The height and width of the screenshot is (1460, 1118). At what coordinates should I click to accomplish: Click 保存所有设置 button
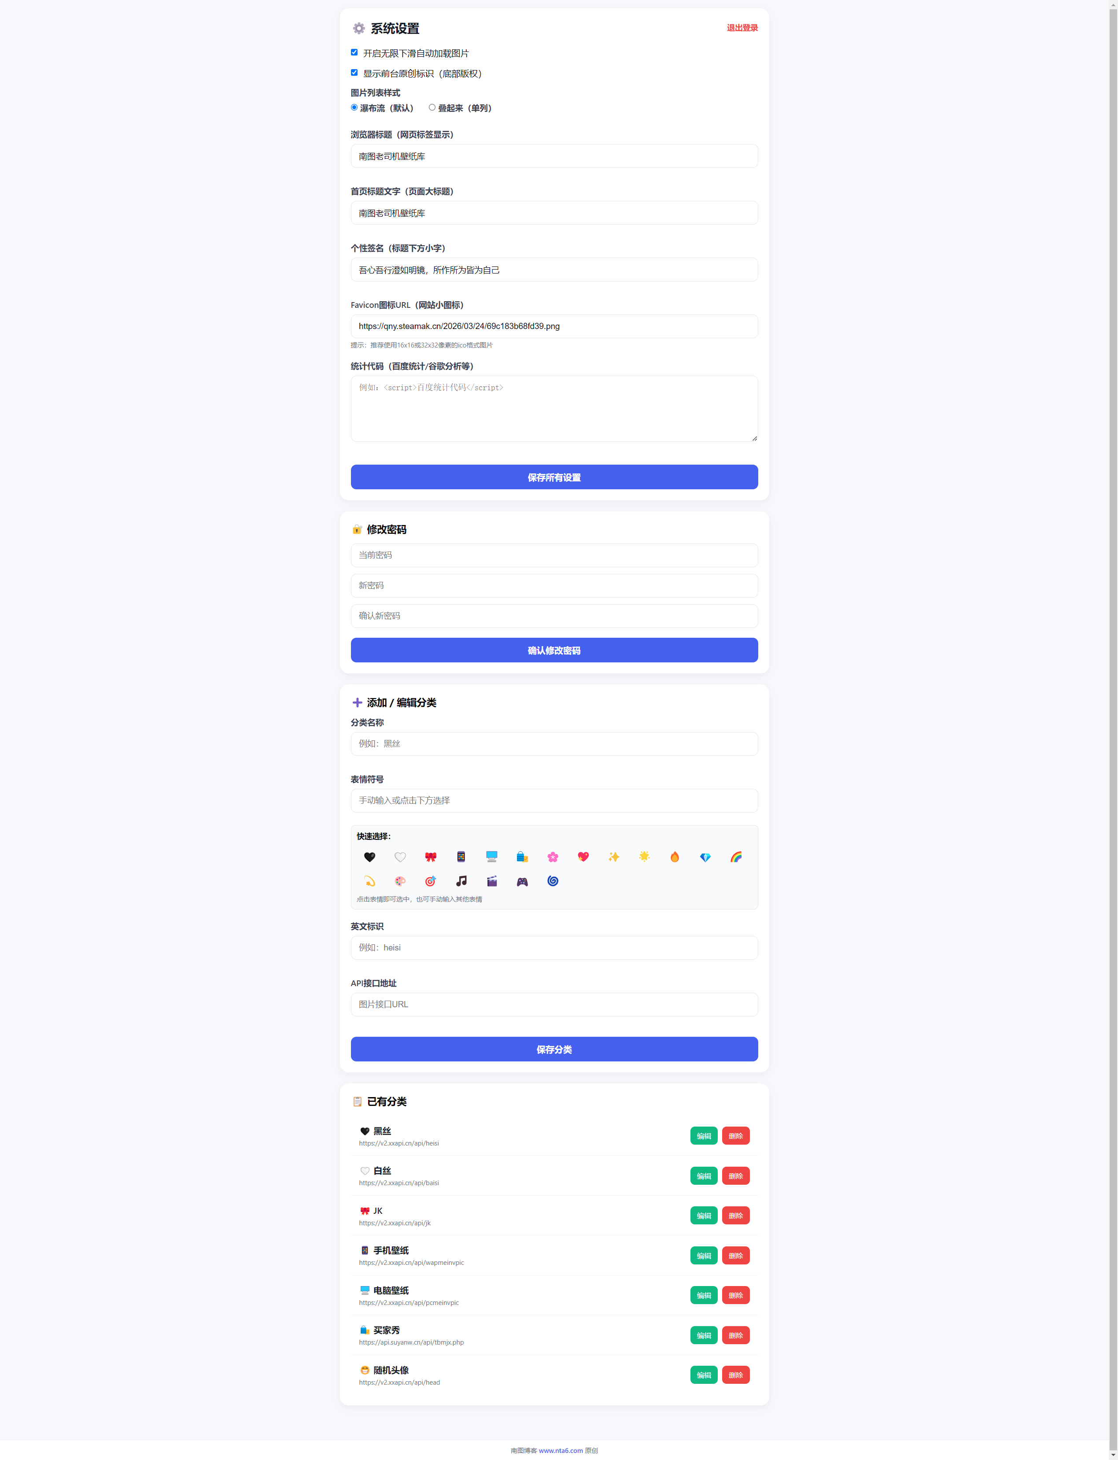(553, 477)
